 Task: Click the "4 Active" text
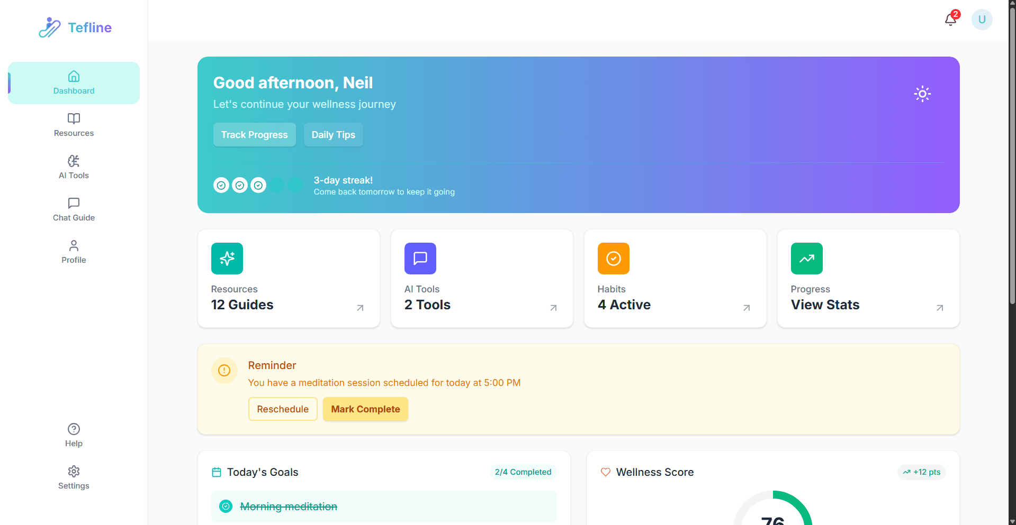(x=624, y=305)
